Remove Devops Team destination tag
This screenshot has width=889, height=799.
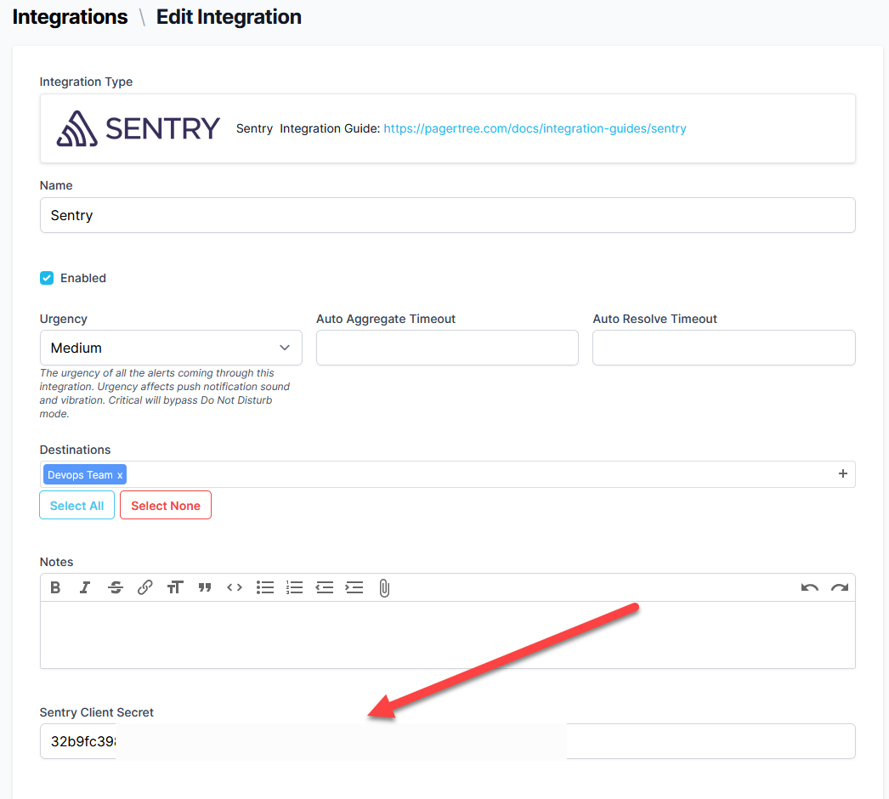coord(120,475)
